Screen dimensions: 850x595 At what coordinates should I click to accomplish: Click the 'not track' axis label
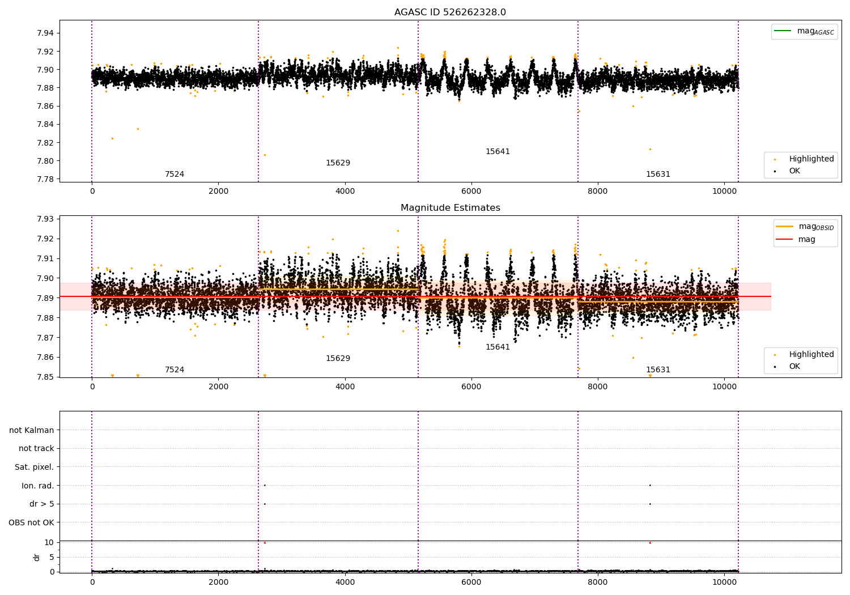click(36, 448)
